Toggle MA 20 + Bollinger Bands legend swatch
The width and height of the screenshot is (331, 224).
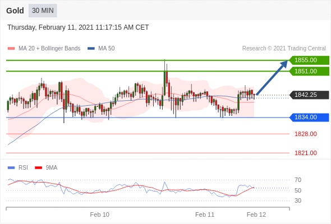(x=11, y=49)
